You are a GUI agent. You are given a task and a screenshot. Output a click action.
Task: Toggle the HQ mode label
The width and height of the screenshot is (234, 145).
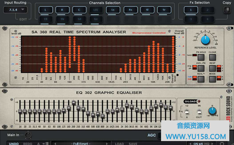pyautogui.click(x=207, y=144)
